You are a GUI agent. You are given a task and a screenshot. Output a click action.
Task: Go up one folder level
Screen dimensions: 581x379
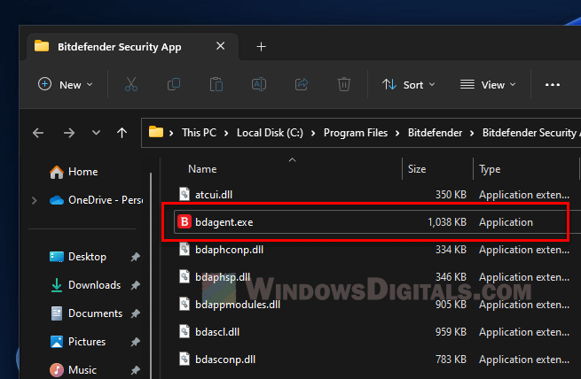[122, 133]
